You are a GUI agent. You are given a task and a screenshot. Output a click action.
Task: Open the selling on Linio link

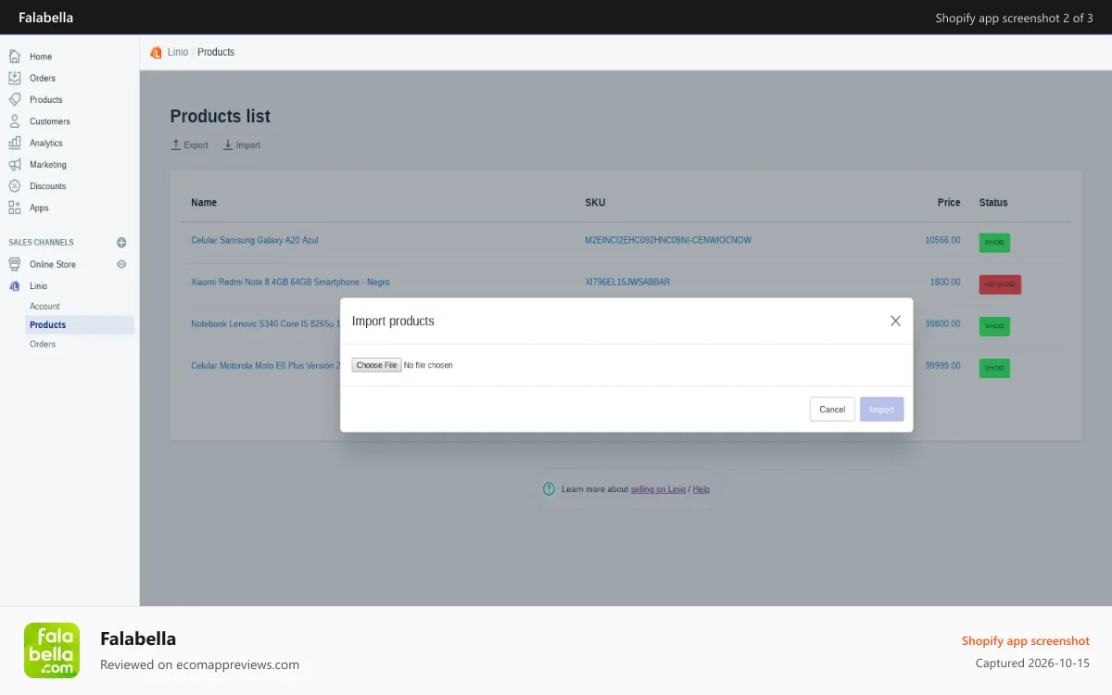tap(658, 488)
